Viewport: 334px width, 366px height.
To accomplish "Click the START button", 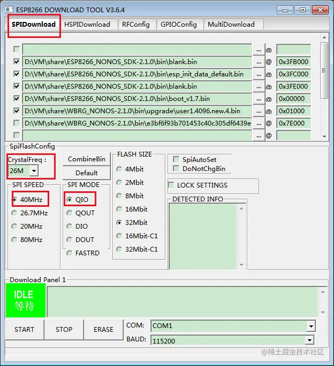I will pos(24,329).
